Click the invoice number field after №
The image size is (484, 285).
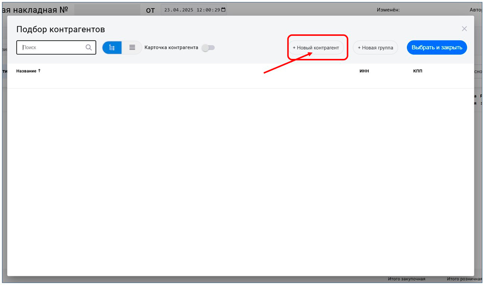tap(103, 10)
